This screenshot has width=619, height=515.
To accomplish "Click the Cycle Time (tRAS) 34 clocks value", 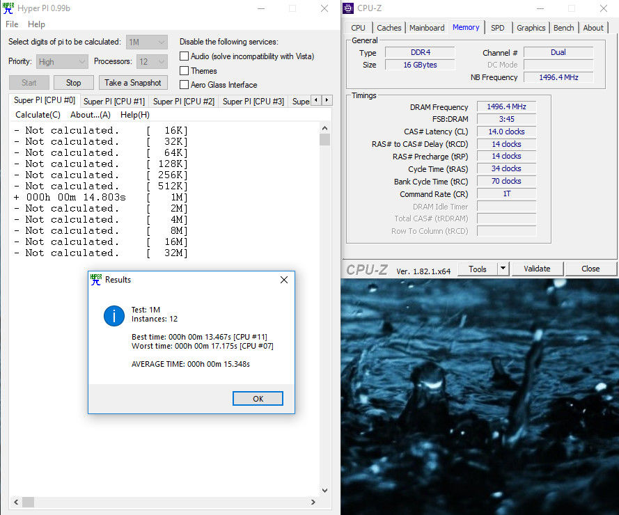I will 506,168.
